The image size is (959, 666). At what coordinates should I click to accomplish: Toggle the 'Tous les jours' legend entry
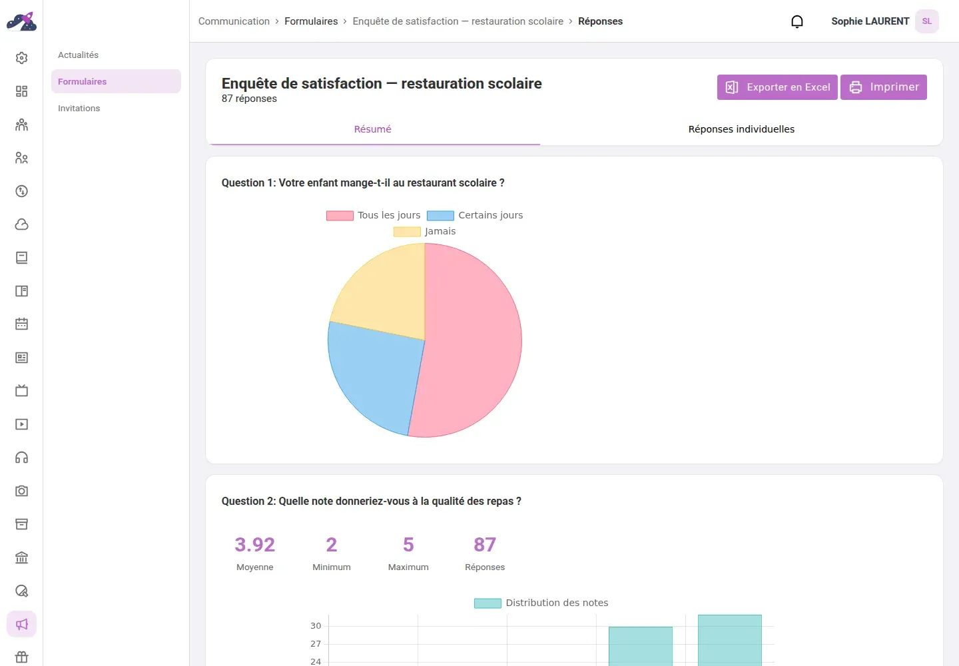[x=374, y=215]
